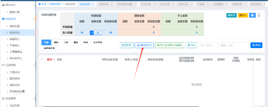The width and height of the screenshot is (268, 107).
Task: Close the 添加会议 tab
Action: coord(191,4)
